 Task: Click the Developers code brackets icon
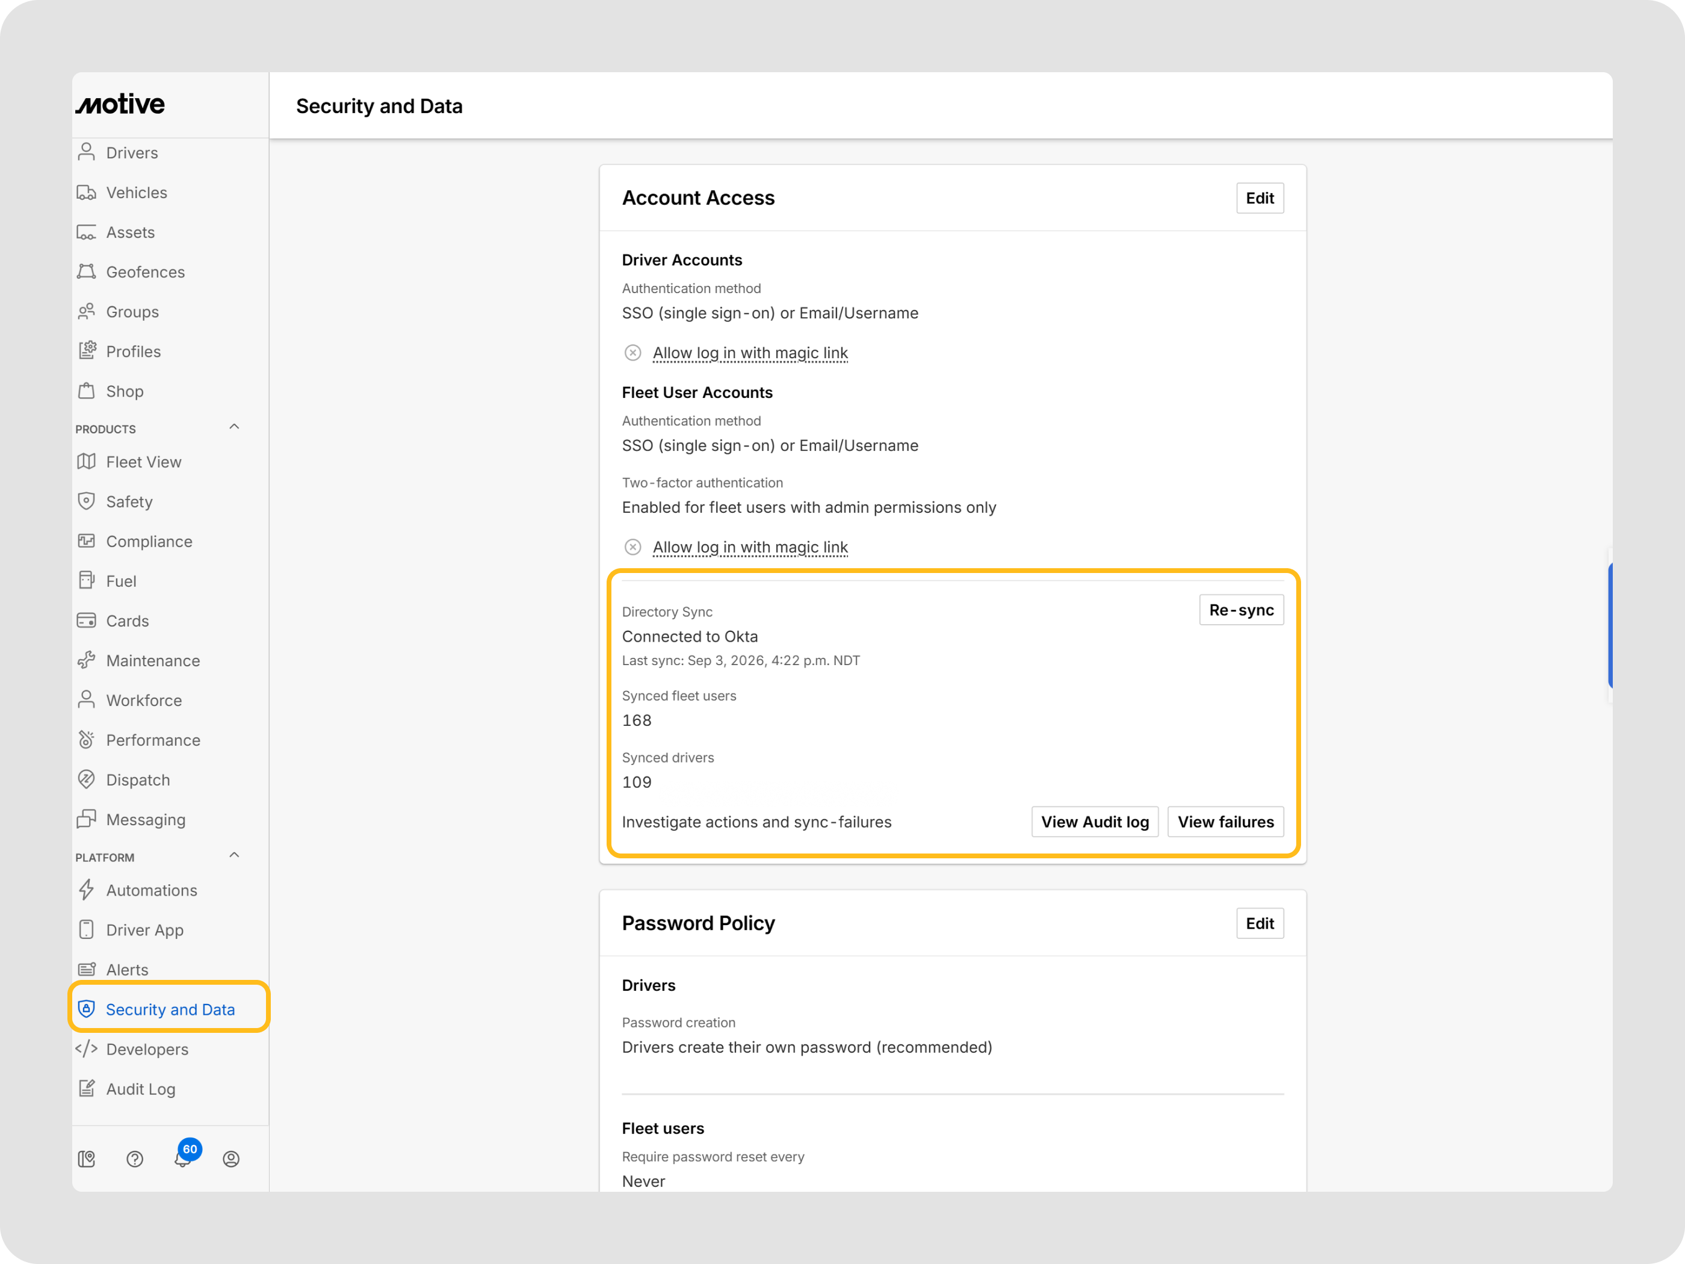tap(87, 1049)
